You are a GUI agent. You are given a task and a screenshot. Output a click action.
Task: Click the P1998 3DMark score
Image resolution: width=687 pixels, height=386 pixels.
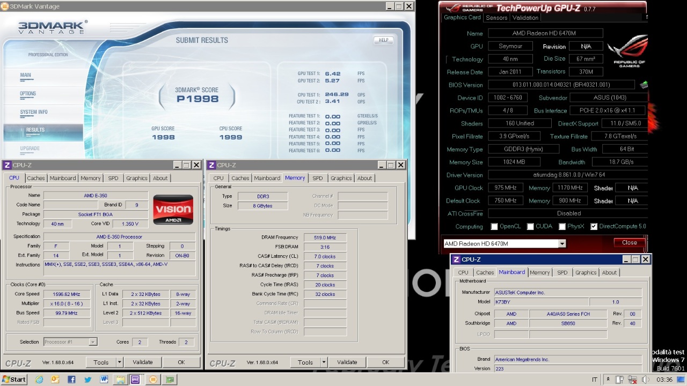pyautogui.click(x=198, y=99)
